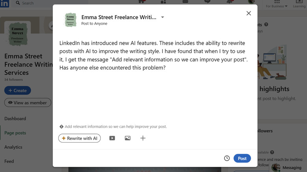Click View as member button

28,102
